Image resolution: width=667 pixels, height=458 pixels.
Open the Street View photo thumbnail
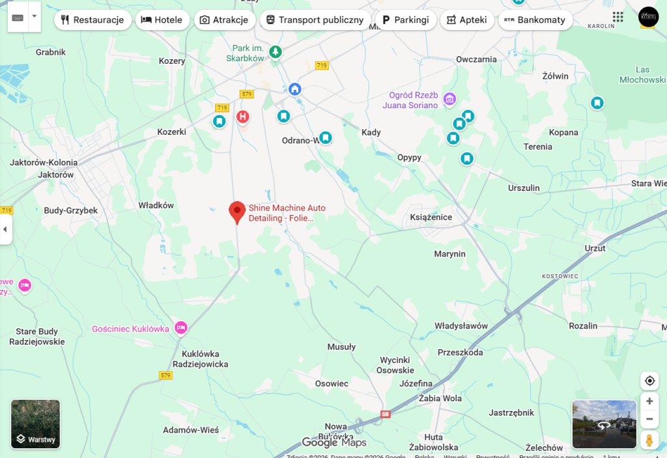tap(604, 424)
